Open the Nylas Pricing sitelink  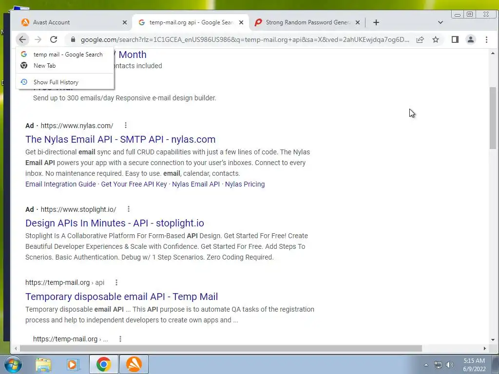tap(245, 184)
